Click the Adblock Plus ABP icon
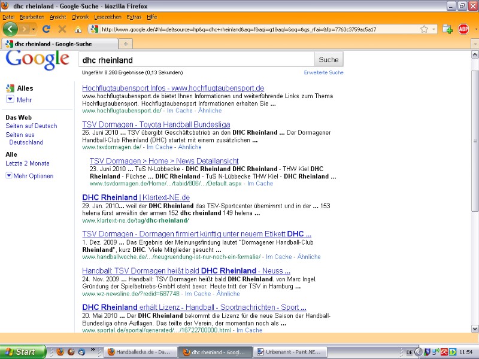Image resolution: width=479 pixels, height=359 pixels. click(463, 29)
